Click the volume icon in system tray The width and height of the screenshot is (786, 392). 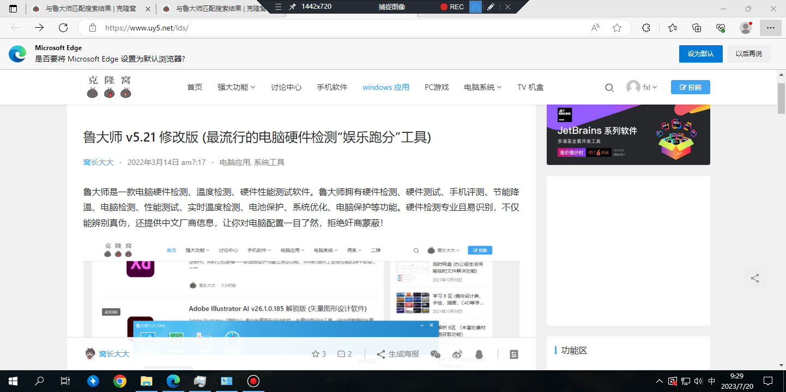699,381
